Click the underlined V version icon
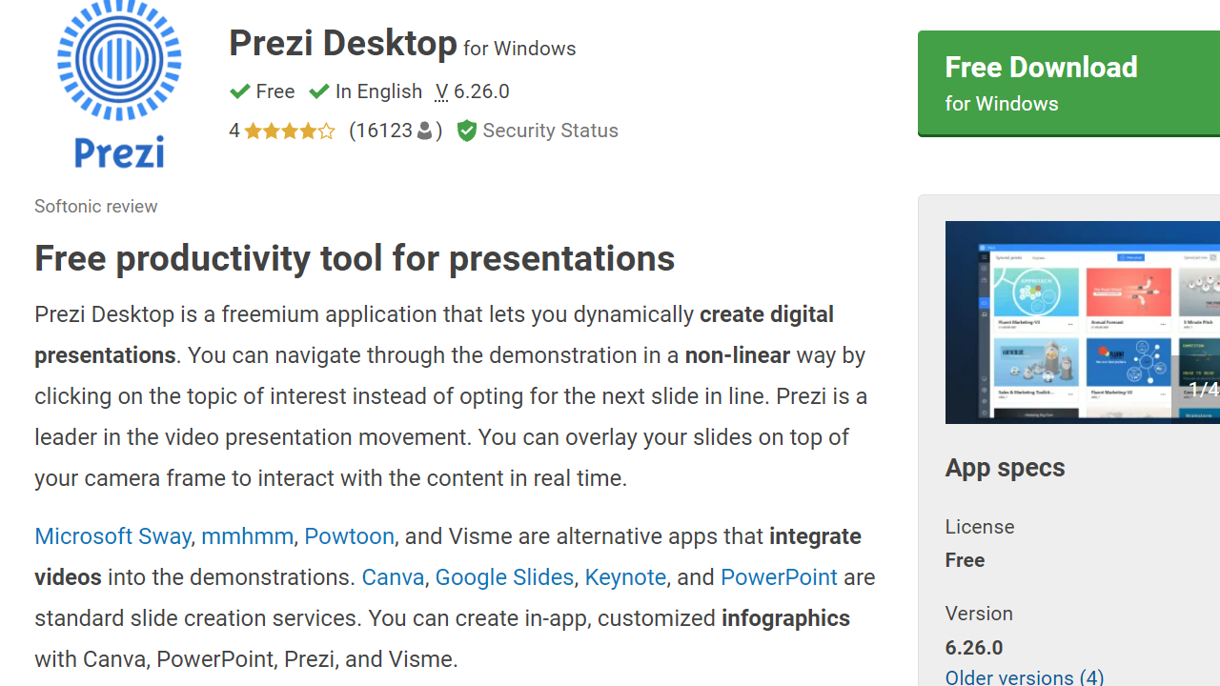The height and width of the screenshot is (686, 1220). [x=441, y=91]
